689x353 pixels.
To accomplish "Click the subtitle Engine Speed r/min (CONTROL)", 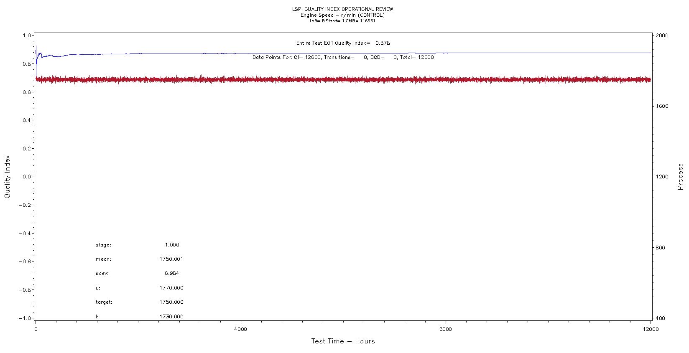I will (x=342, y=15).
